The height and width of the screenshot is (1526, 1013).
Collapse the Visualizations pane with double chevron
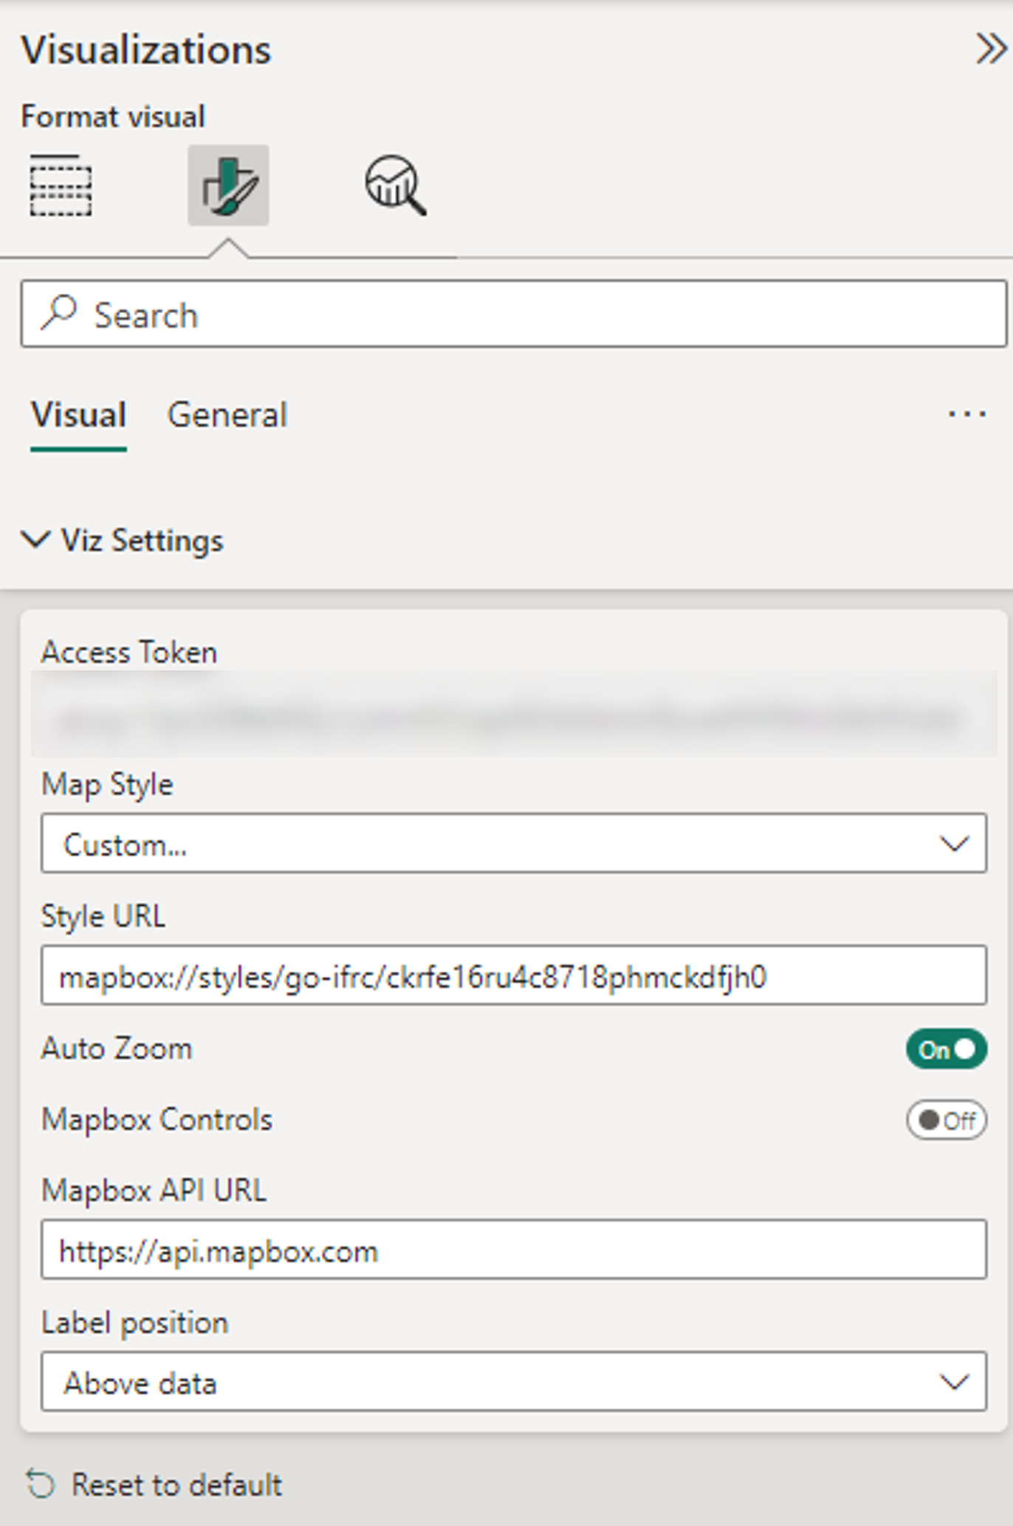[990, 49]
